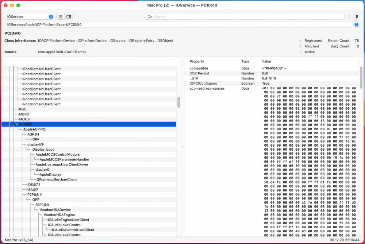This screenshot has height=244, width=365.
Task: Collapse the AppleMCCSControlModule node
Action: pyautogui.click(x=33, y=154)
